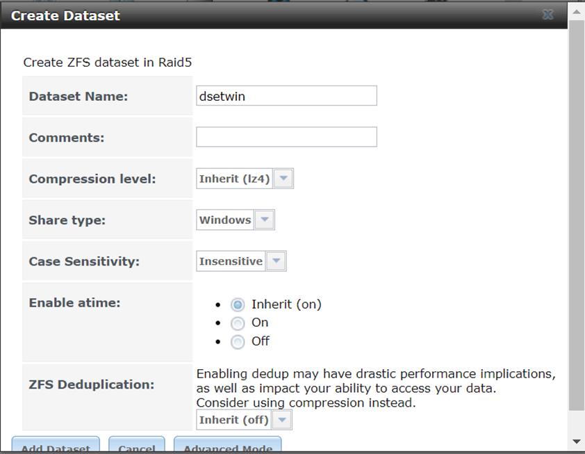585x454 pixels.
Task: Close the Create Dataset dialog
Action: (547, 15)
